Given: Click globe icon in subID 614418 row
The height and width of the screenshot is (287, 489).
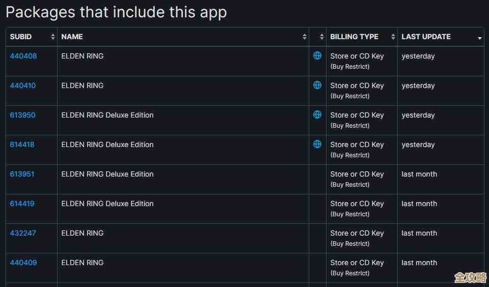Looking at the screenshot, I should tap(317, 144).
